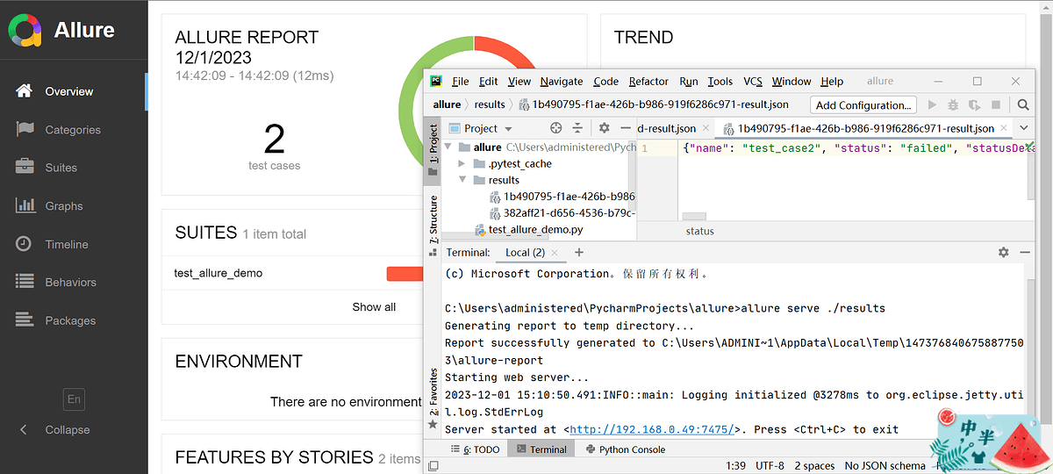This screenshot has width=1053, height=474.
Task: Collapse the results folder in project tree
Action: 462,180
